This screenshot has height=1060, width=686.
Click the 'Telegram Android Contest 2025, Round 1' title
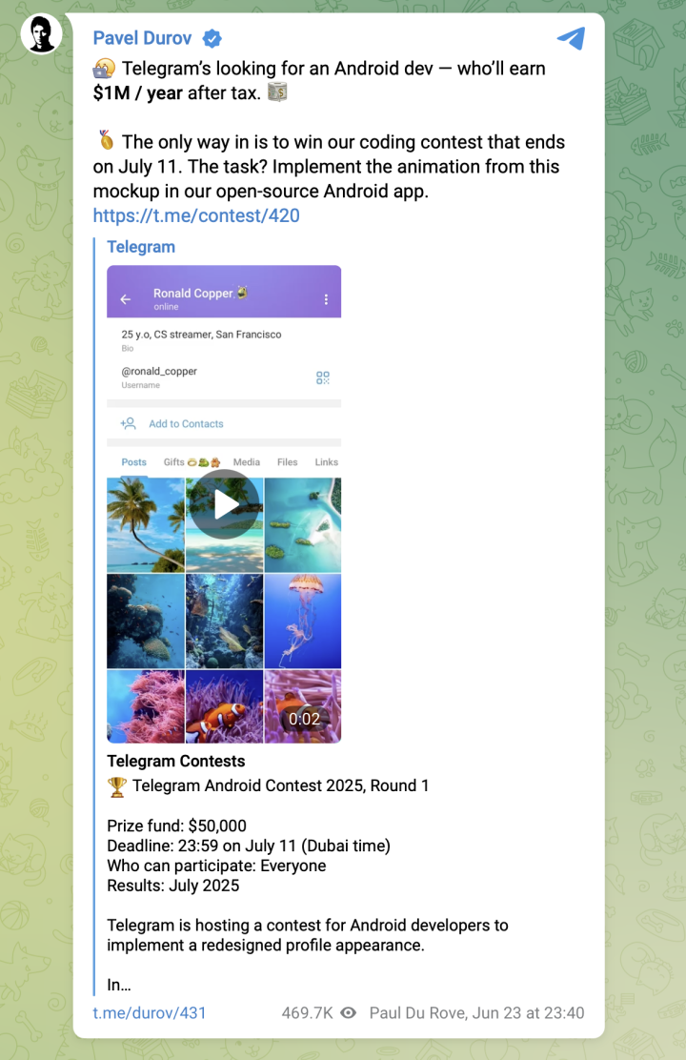click(x=280, y=785)
